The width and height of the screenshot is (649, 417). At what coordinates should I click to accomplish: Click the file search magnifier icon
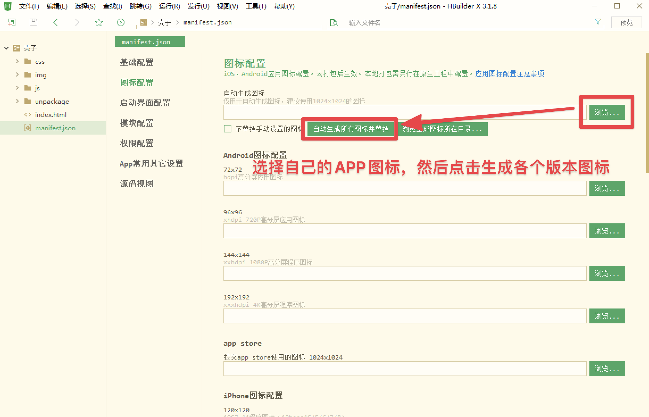point(334,23)
